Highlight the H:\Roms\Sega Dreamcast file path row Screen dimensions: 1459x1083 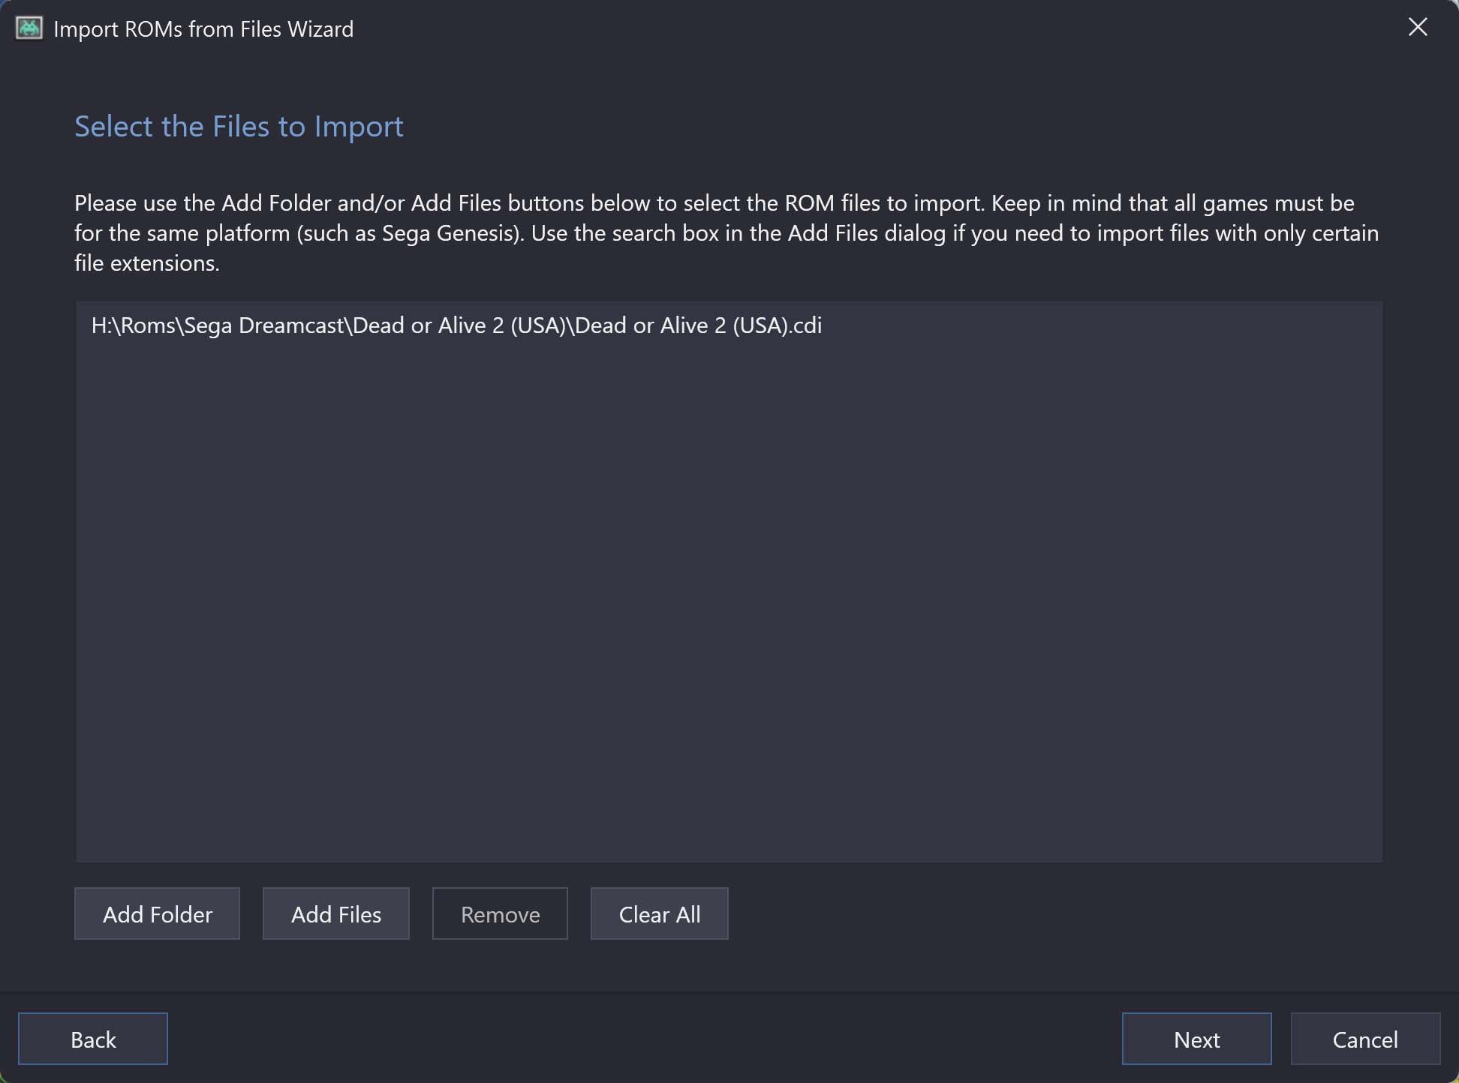coord(456,325)
